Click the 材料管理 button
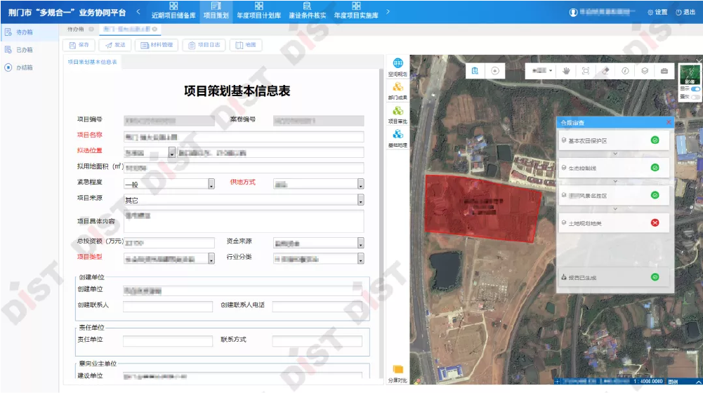The width and height of the screenshot is (703, 393). (156, 45)
